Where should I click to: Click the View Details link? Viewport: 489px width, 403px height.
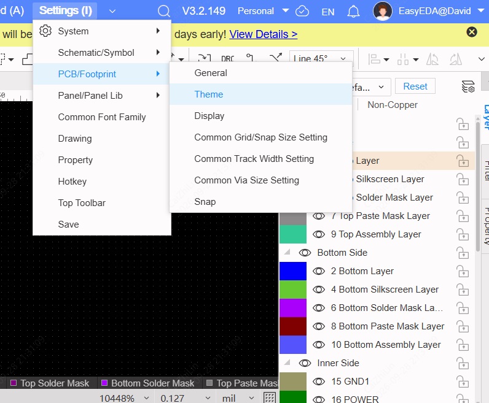click(263, 34)
